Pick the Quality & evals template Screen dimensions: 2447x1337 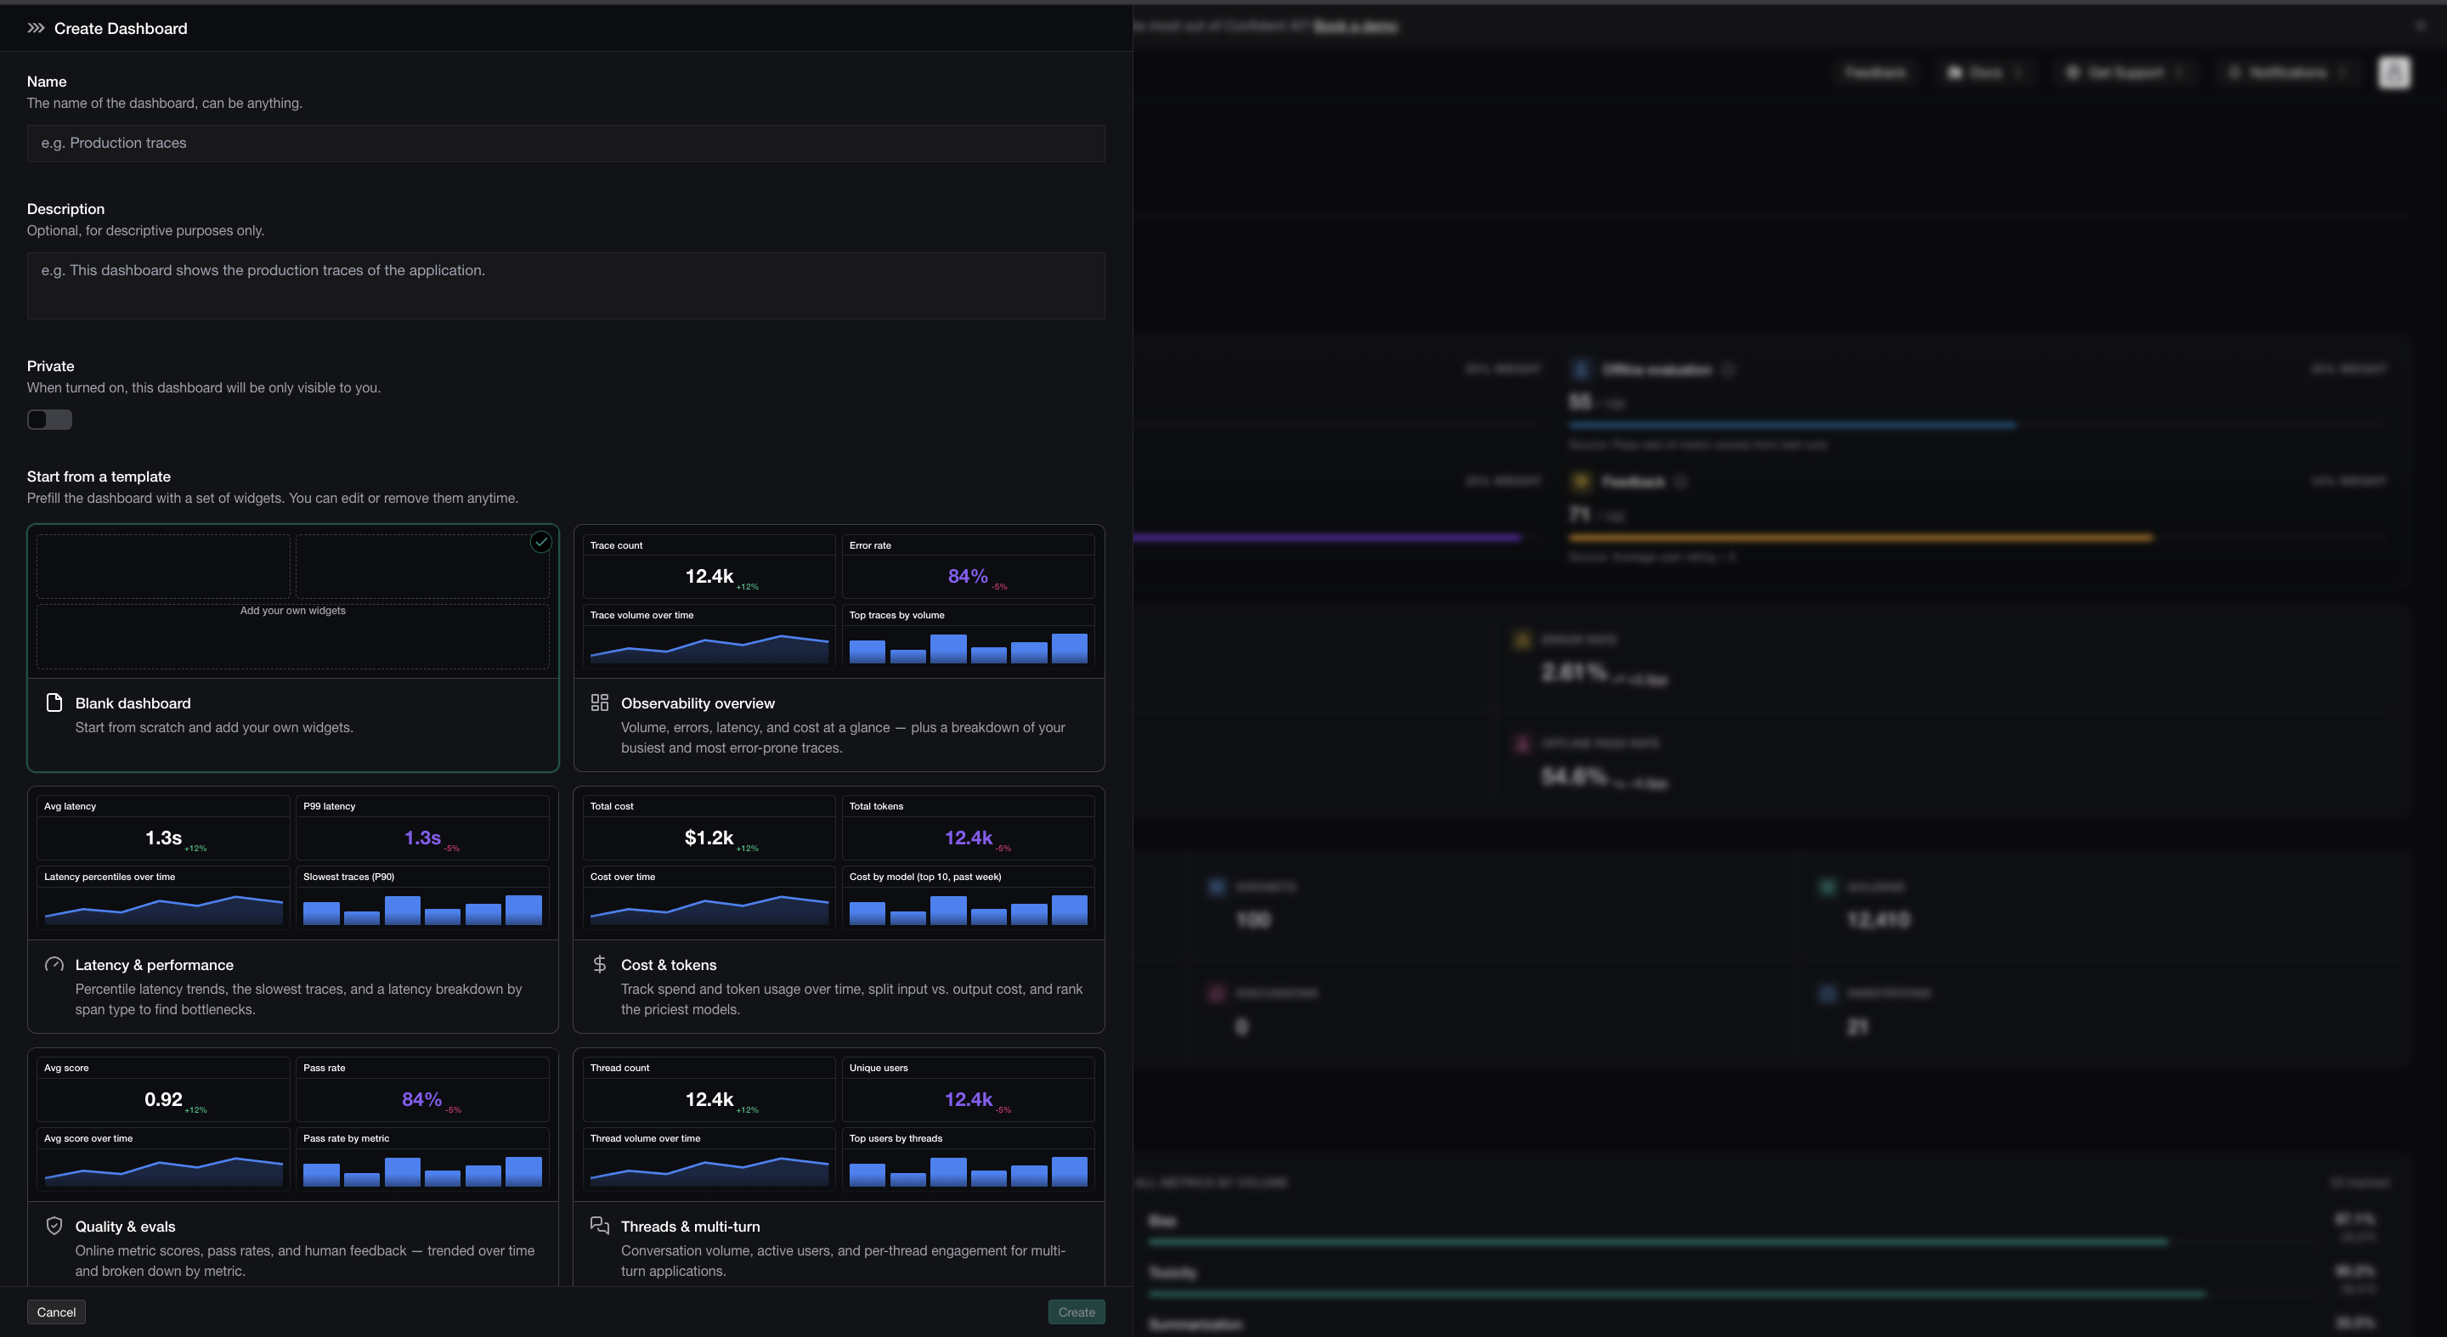292,1168
